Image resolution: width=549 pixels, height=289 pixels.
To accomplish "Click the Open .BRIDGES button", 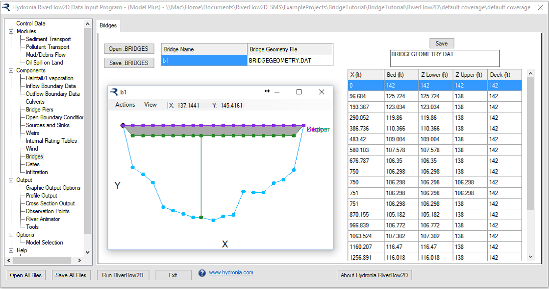I will [x=129, y=49].
